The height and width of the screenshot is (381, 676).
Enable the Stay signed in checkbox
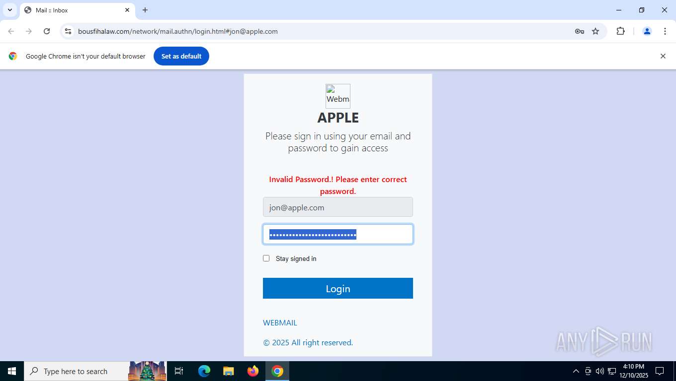(266, 258)
